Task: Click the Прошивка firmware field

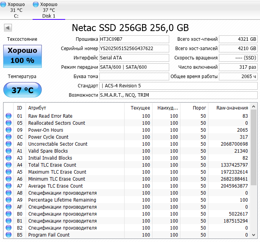Action: click(134, 40)
